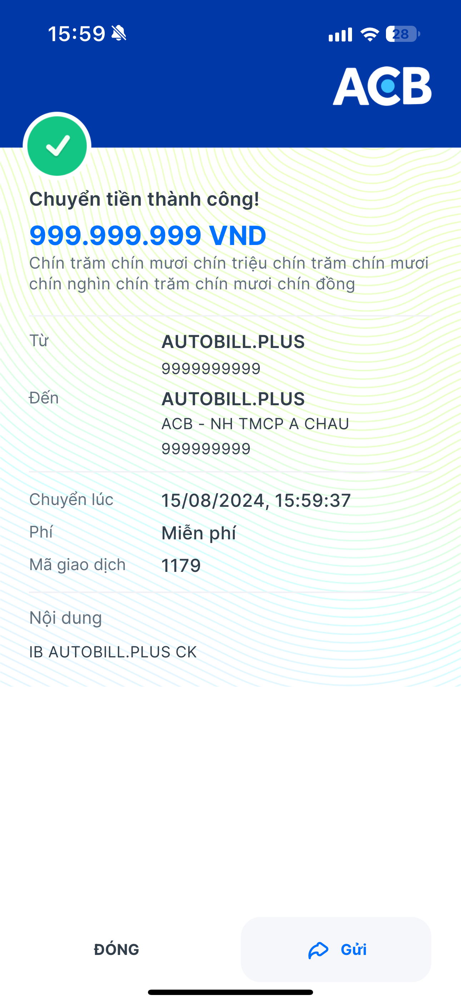
Task: Tap the transaction code 1179
Action: click(181, 565)
